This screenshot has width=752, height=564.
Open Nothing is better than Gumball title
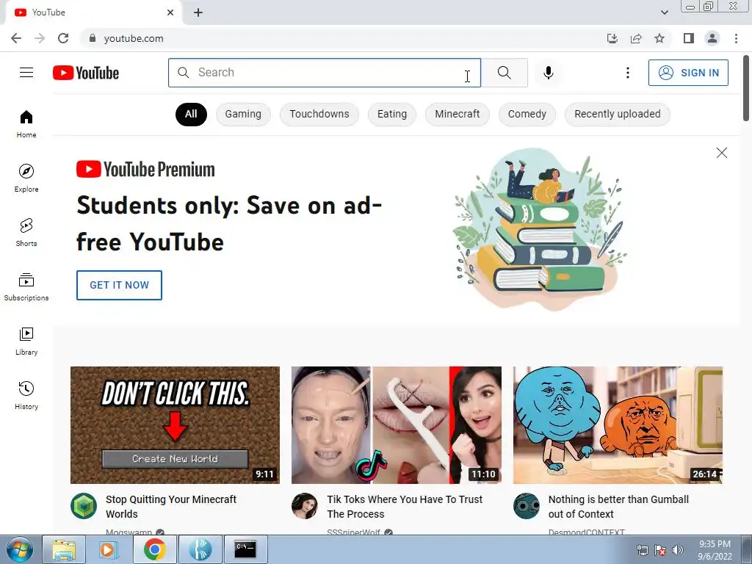618,507
